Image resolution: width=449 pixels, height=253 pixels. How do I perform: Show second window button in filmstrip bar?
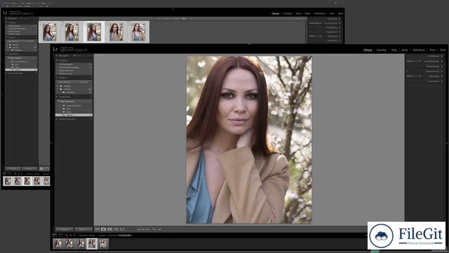60,235
